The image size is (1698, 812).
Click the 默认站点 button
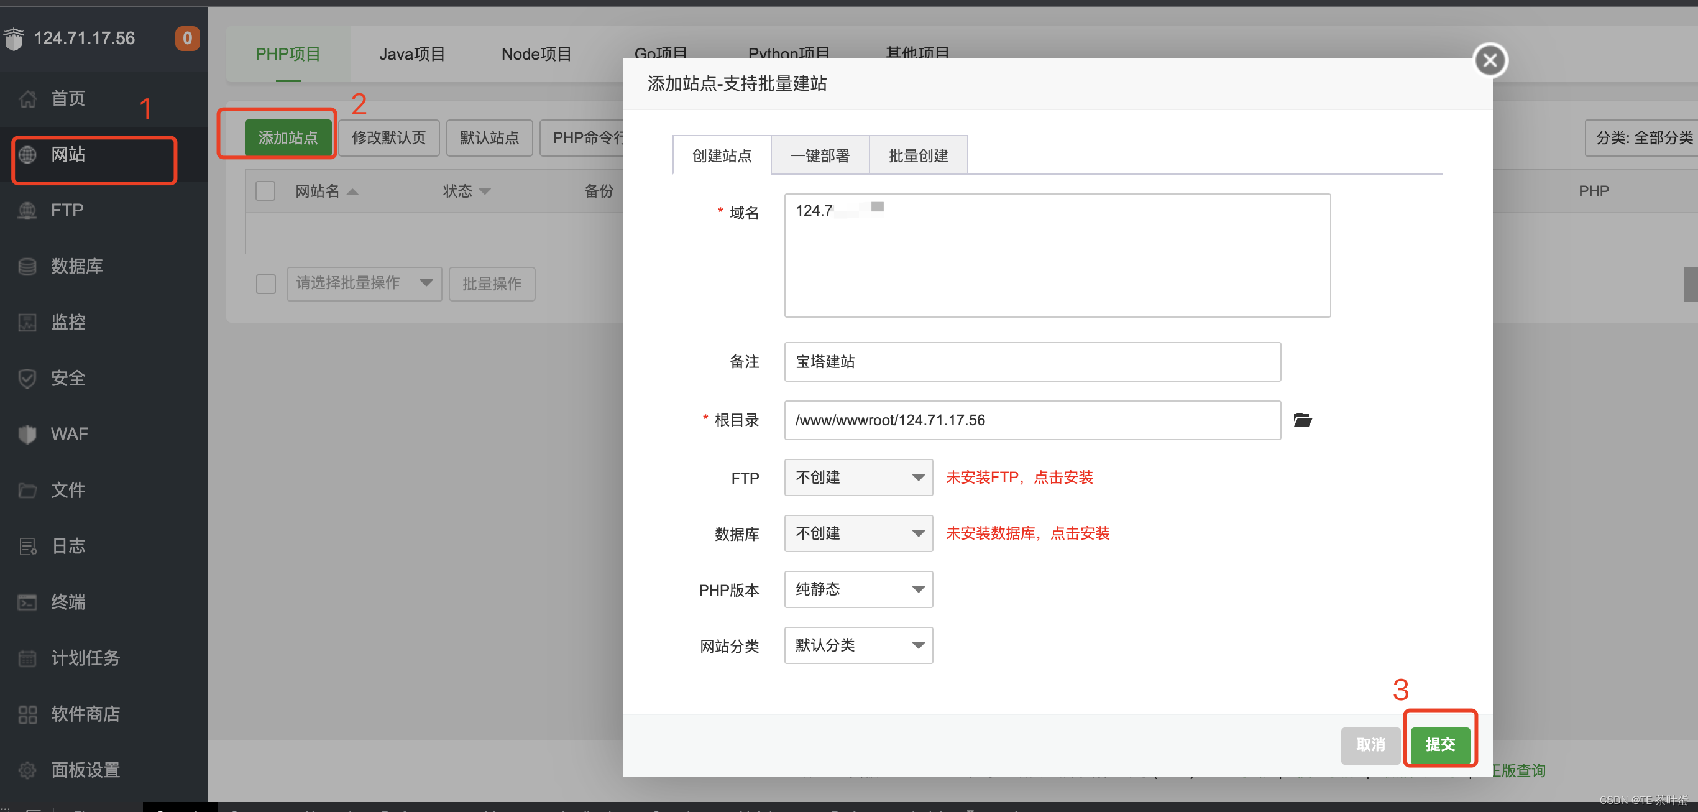[489, 138]
